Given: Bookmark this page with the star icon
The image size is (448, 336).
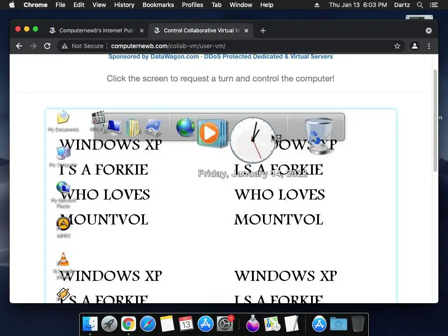Looking at the screenshot, I should tap(397, 46).
